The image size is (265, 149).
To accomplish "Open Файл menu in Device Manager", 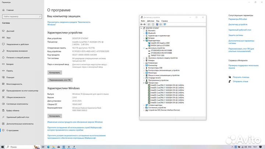I will (143, 21).
